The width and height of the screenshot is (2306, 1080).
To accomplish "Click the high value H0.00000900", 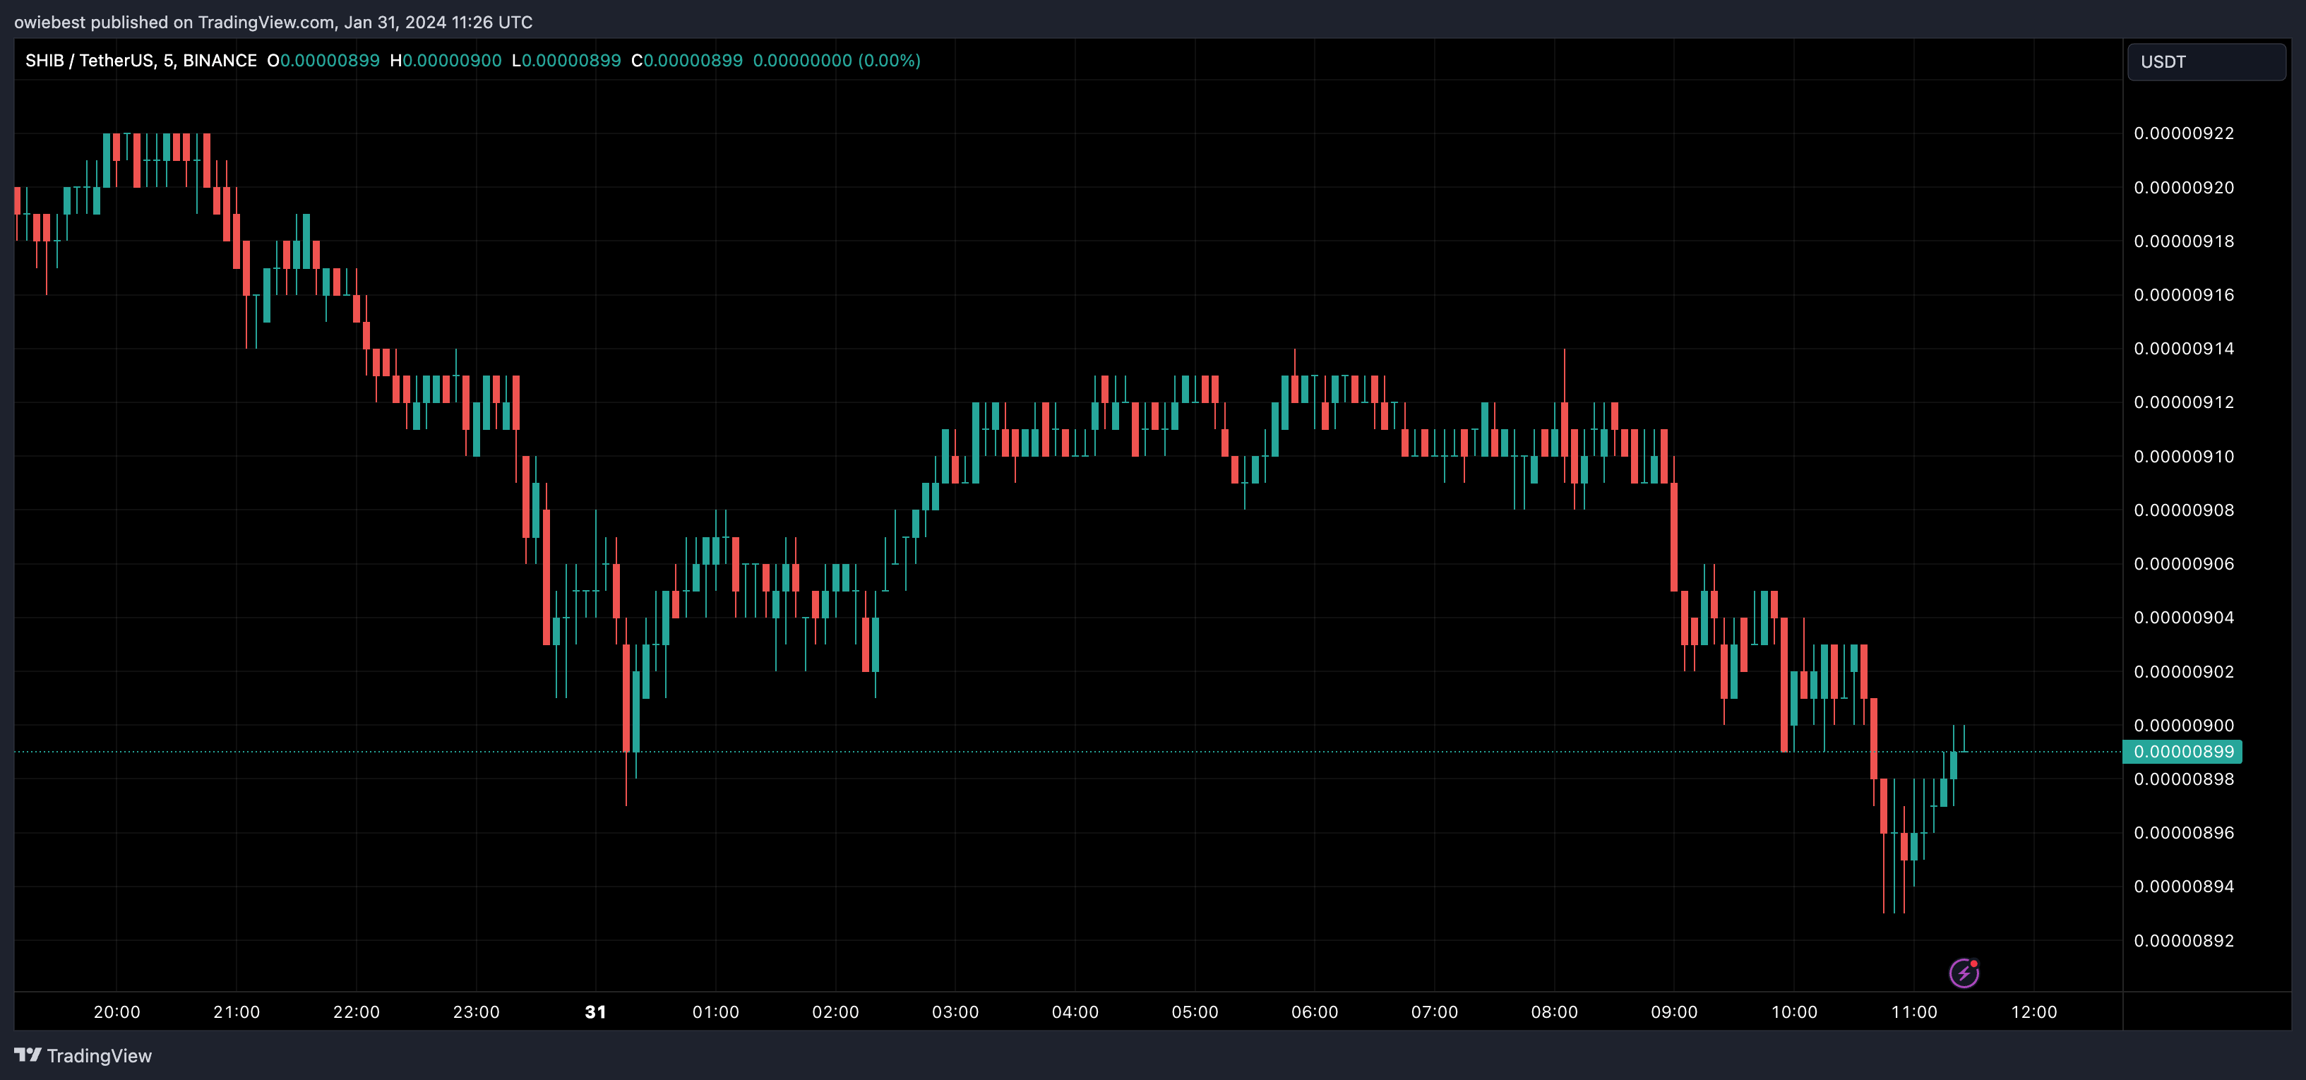I will click(x=446, y=61).
